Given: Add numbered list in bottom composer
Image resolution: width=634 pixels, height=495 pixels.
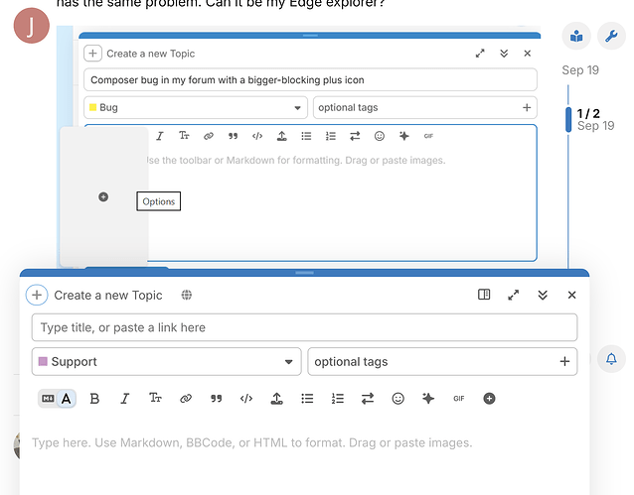Looking at the screenshot, I should 337,399.
